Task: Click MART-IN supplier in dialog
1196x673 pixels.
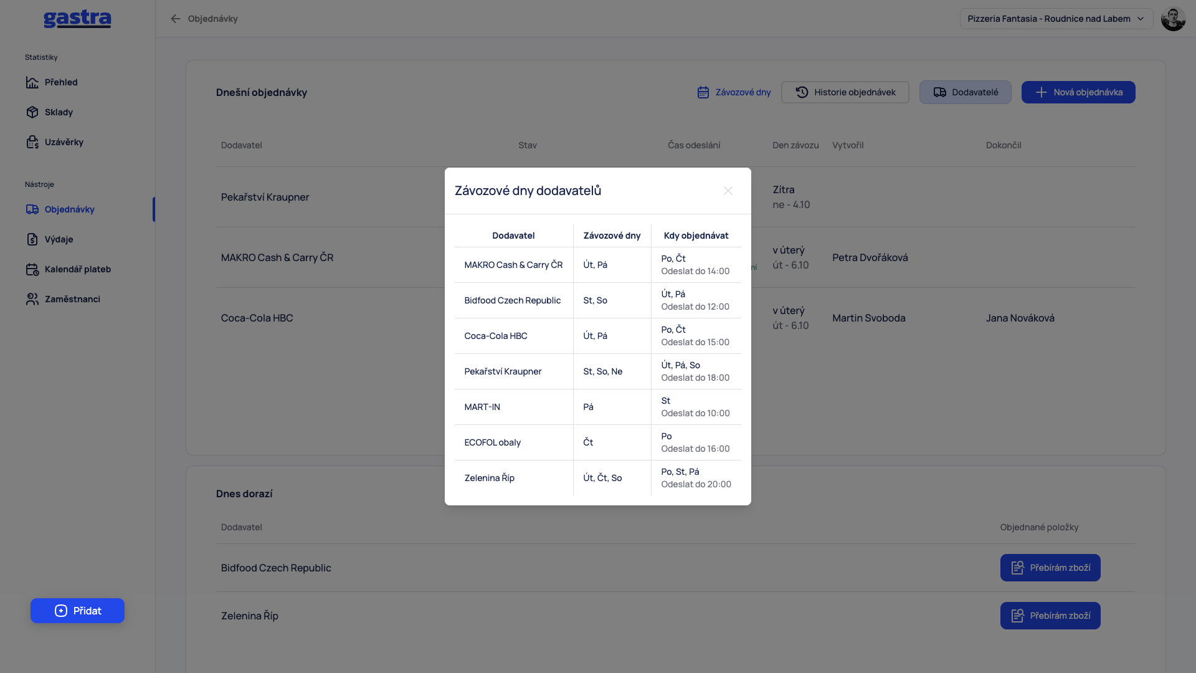Action: [482, 407]
